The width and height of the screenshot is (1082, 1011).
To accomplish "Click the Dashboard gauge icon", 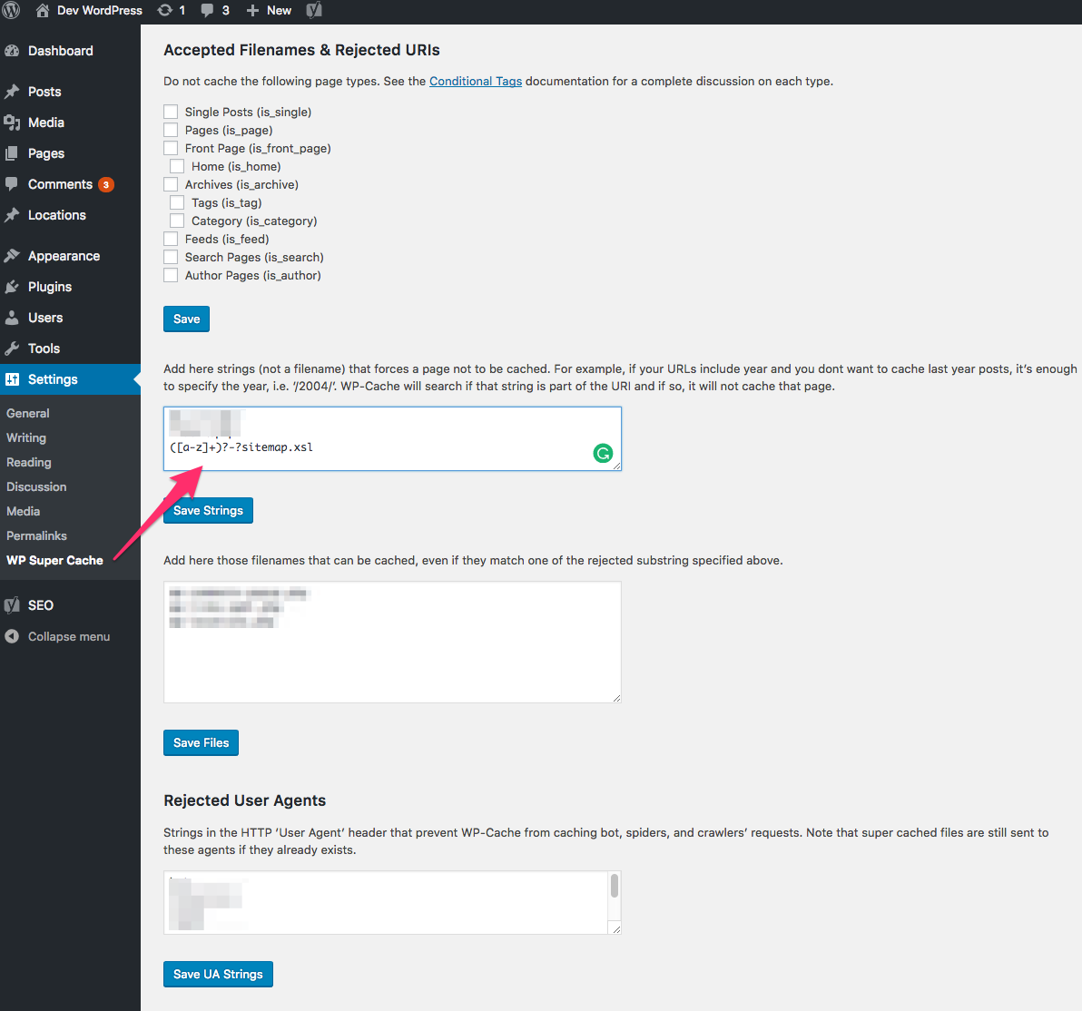I will [12, 51].
